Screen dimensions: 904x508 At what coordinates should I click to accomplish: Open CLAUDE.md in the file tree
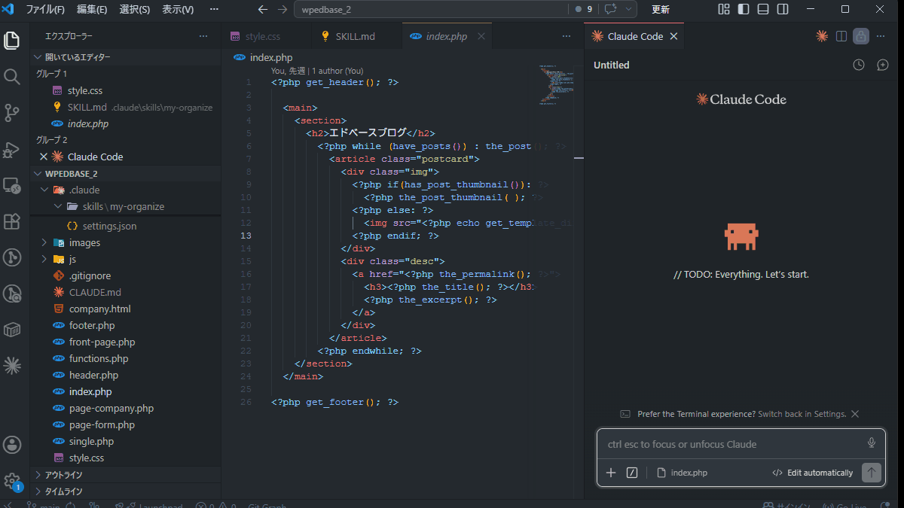coord(95,292)
